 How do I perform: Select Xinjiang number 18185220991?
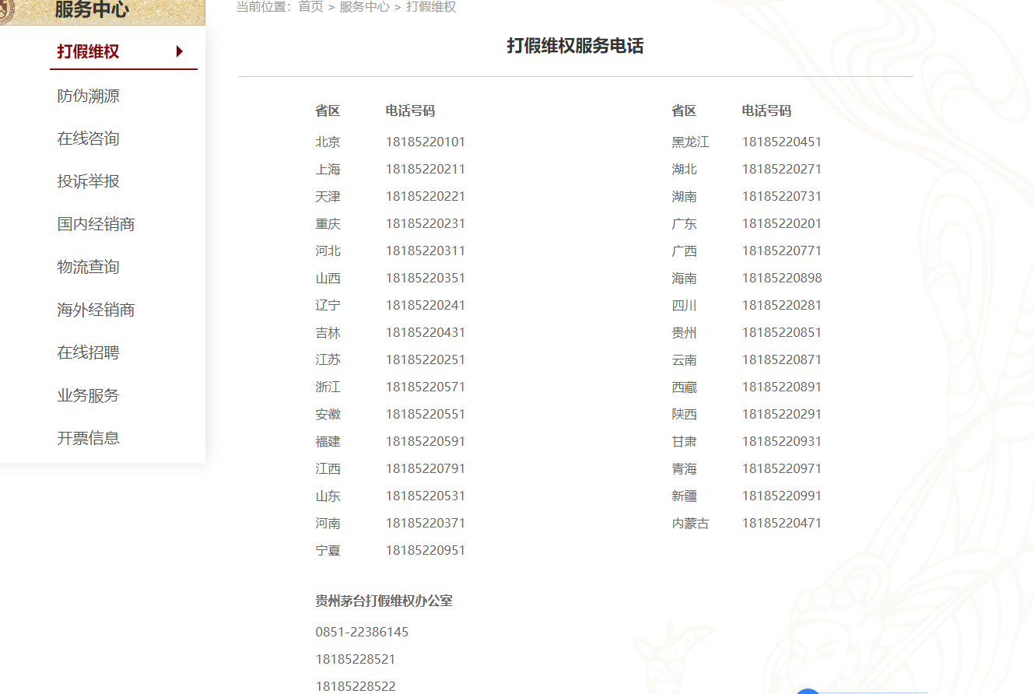click(782, 496)
